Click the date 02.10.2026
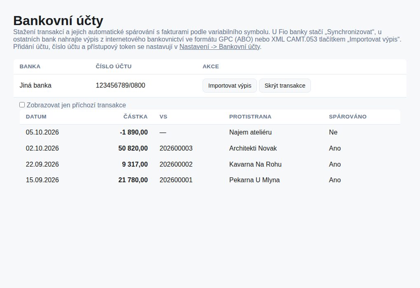This screenshot has width=420, height=288. (42, 148)
